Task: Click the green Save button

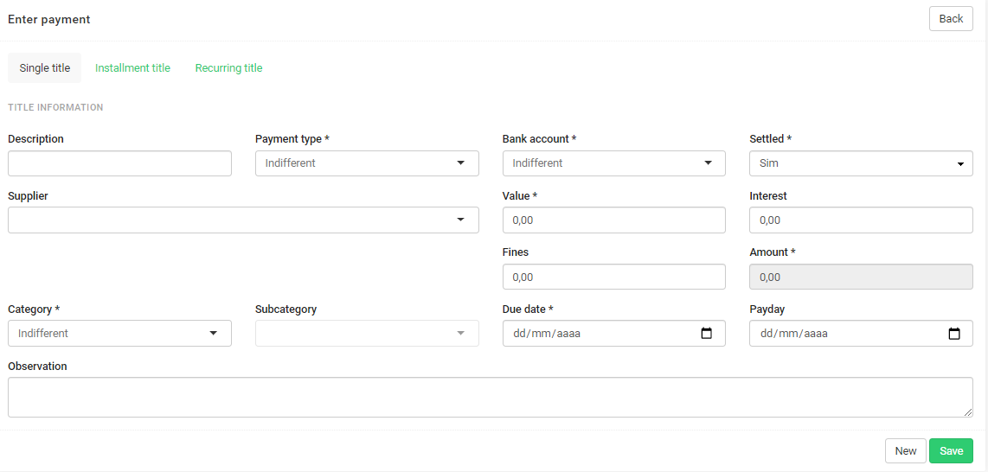Action: click(951, 450)
